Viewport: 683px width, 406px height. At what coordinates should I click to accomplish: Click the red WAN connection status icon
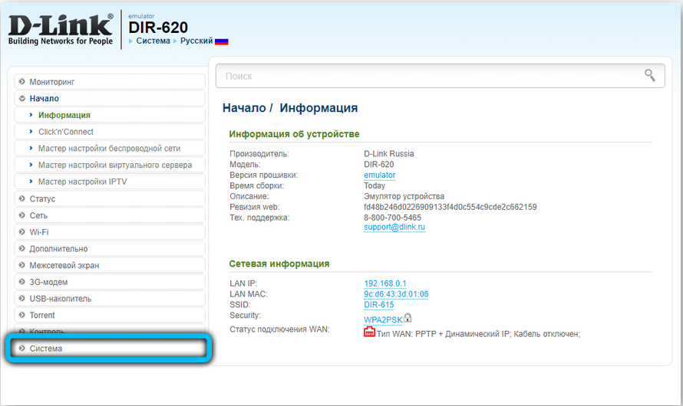370,332
